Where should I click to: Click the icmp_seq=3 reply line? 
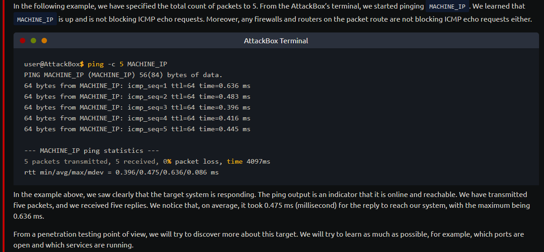click(137, 107)
